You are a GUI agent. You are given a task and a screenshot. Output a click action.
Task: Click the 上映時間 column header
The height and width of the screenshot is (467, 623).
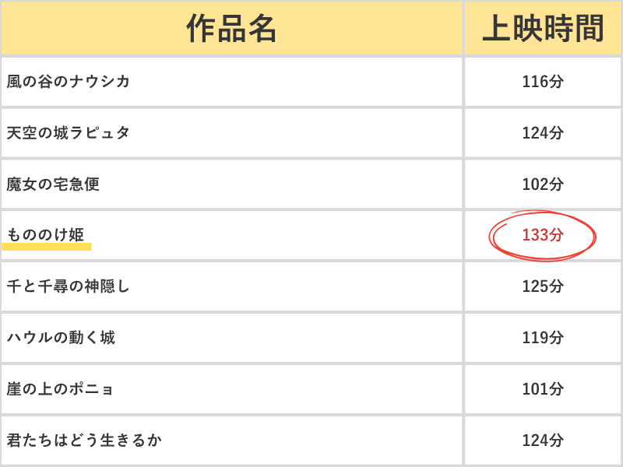click(543, 28)
